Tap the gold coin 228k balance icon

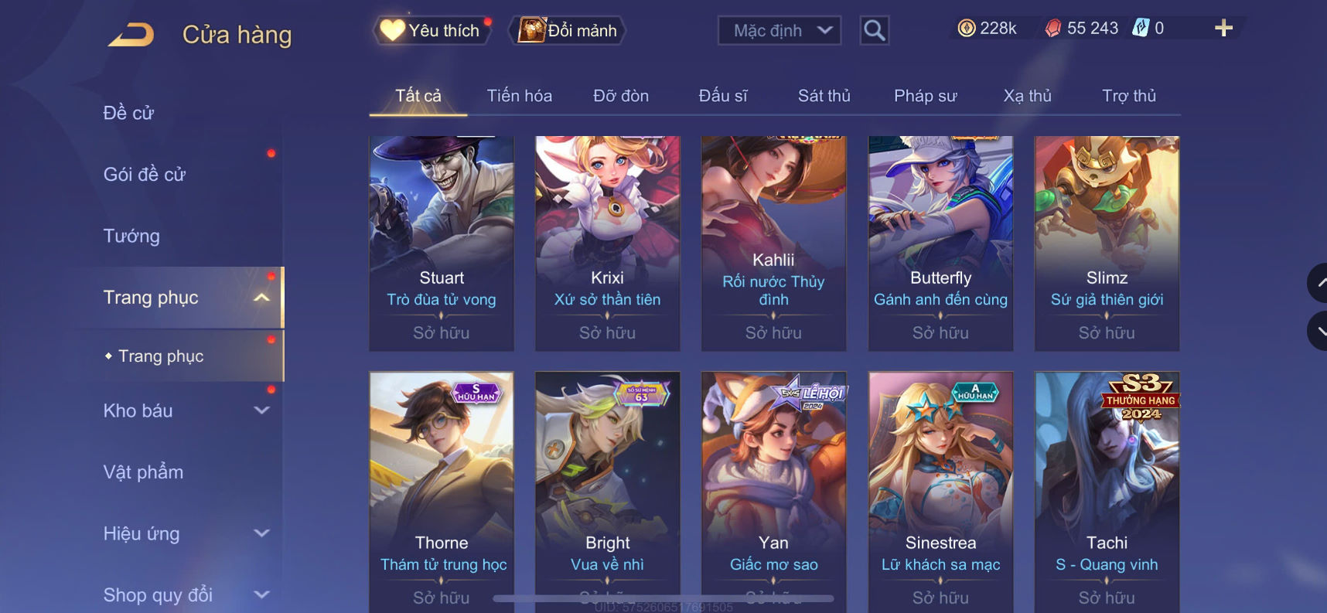[966, 29]
